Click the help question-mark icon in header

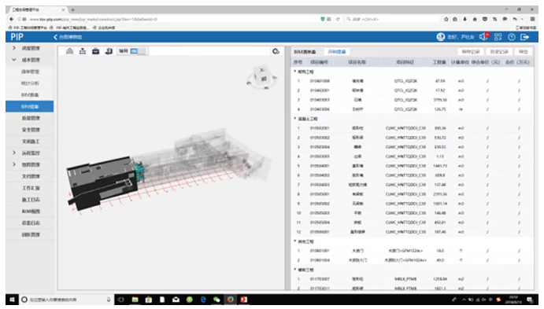pos(512,37)
